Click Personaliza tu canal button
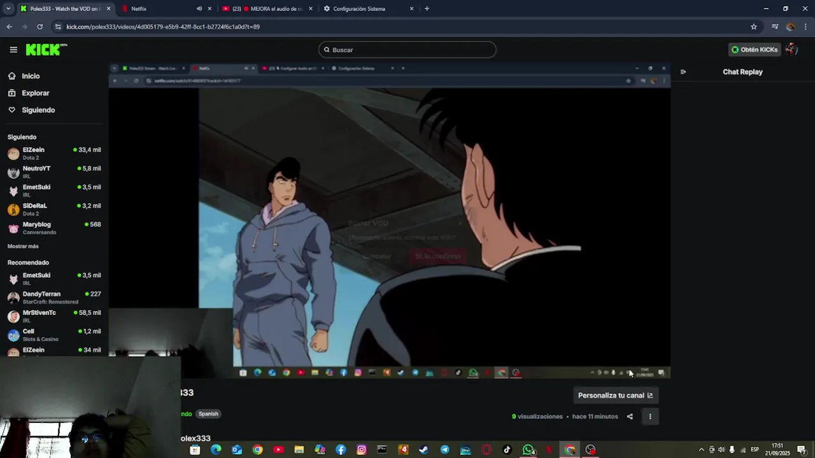 pos(615,395)
